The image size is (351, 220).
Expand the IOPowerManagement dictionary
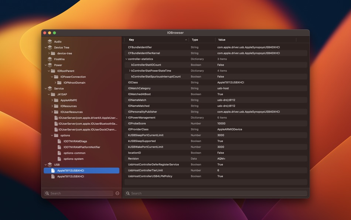126,118
